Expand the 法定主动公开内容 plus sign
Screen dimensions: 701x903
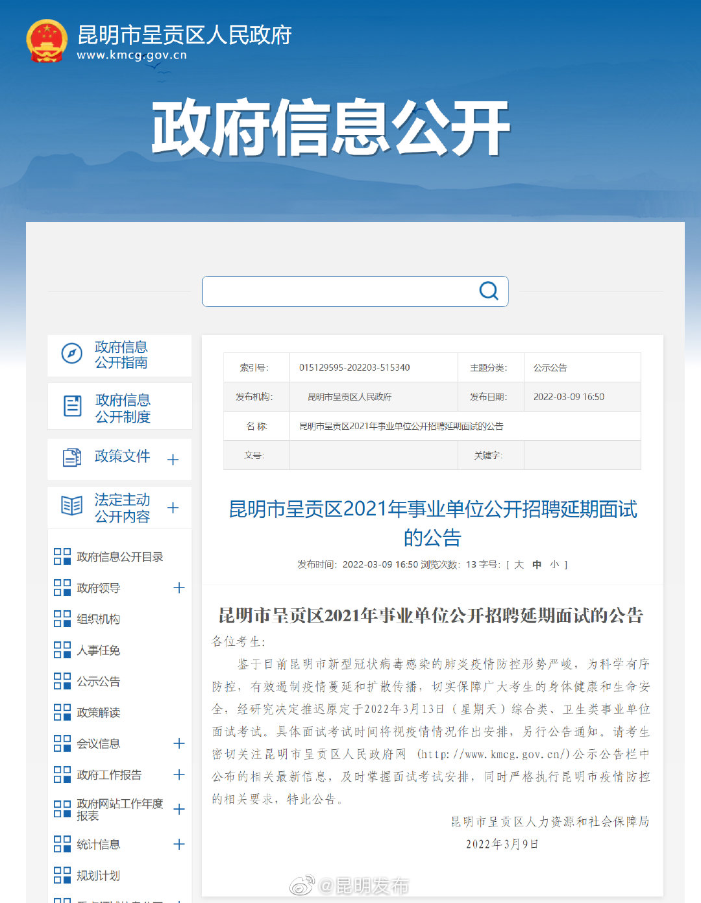(x=173, y=508)
